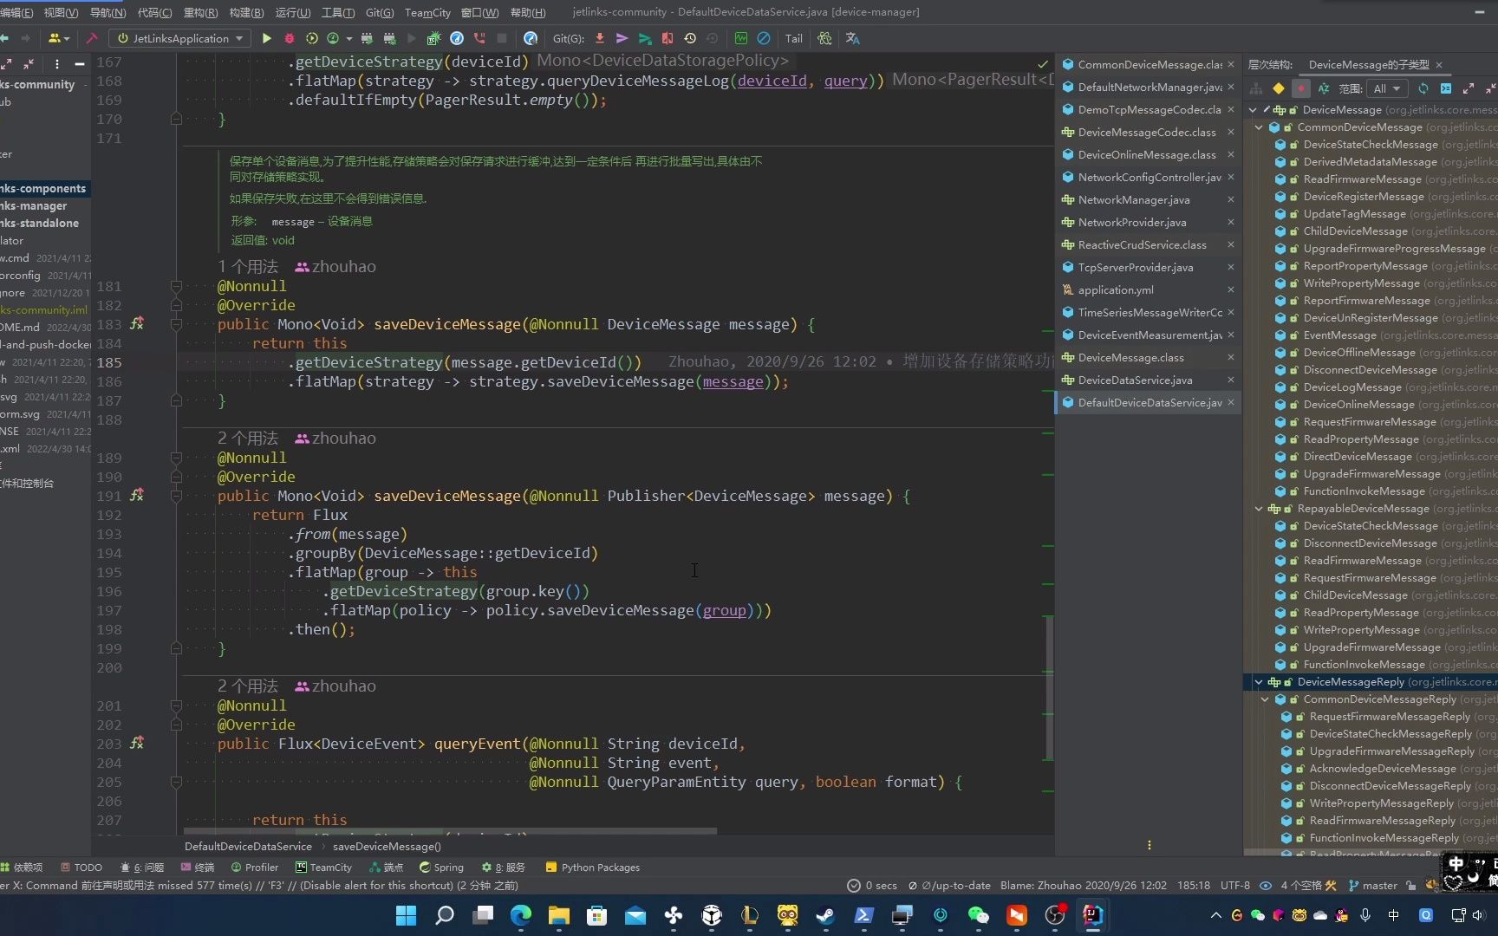Close the DeviceMessage.class tab
Screen dimensions: 1498x936
point(1231,358)
